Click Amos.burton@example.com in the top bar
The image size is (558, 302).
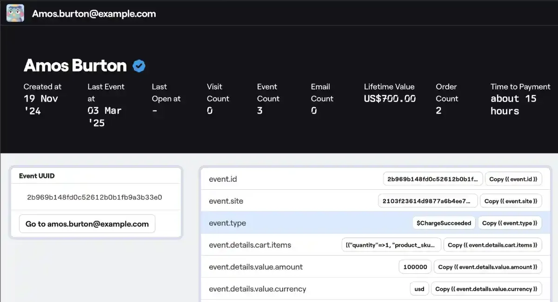(93, 13)
